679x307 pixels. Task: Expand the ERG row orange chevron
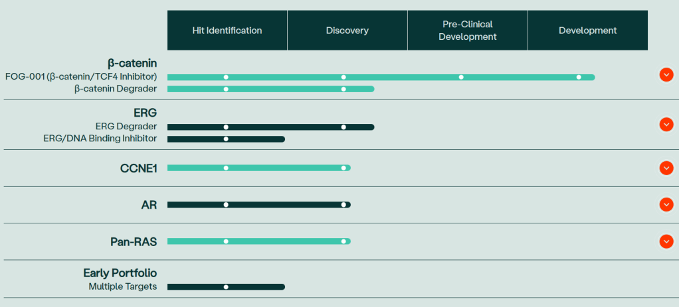[666, 125]
